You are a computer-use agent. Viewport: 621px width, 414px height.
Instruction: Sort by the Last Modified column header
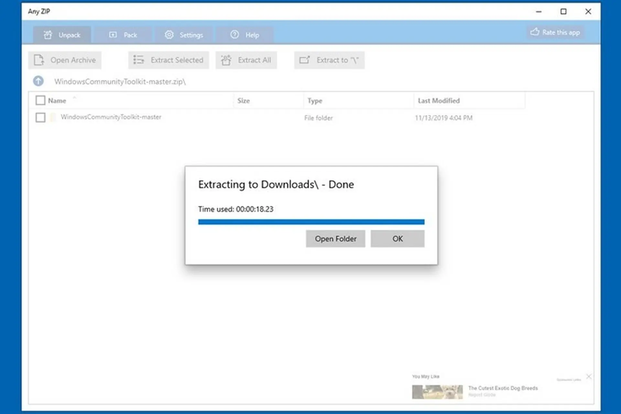[439, 101]
